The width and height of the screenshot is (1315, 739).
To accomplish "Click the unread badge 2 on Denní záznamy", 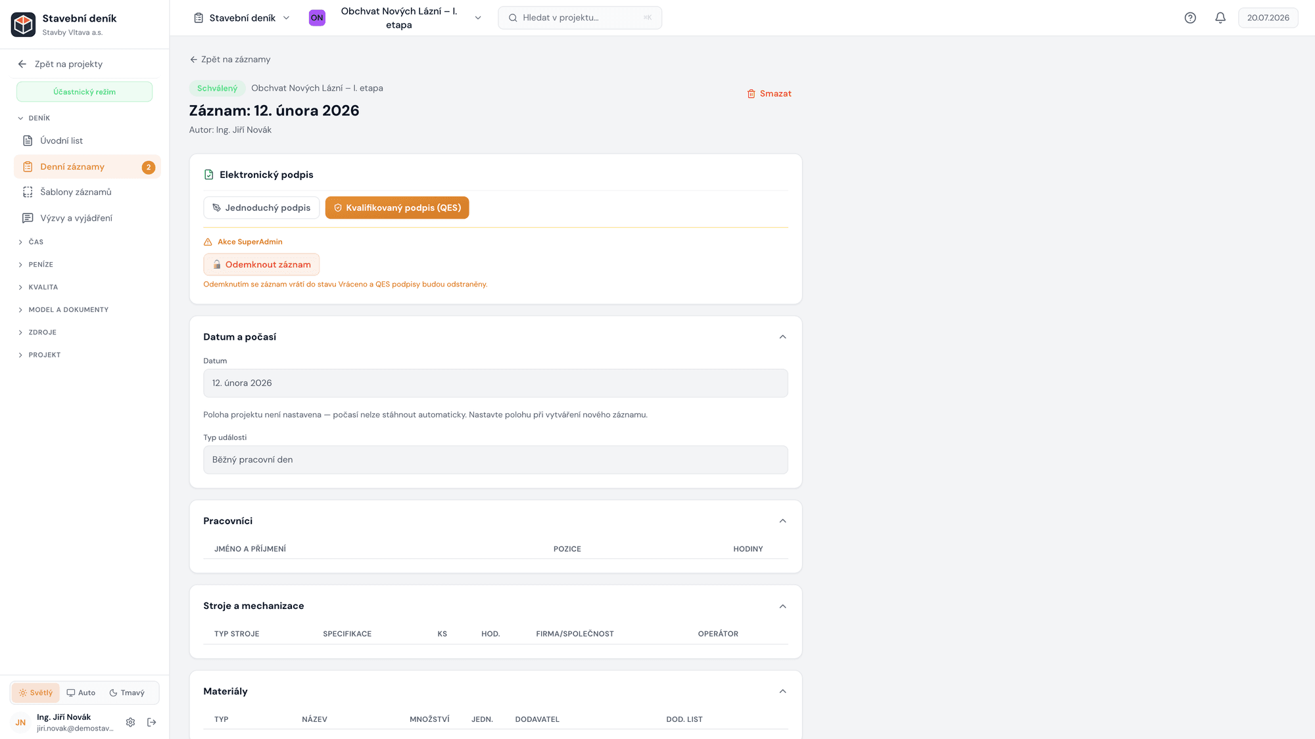I will (149, 167).
